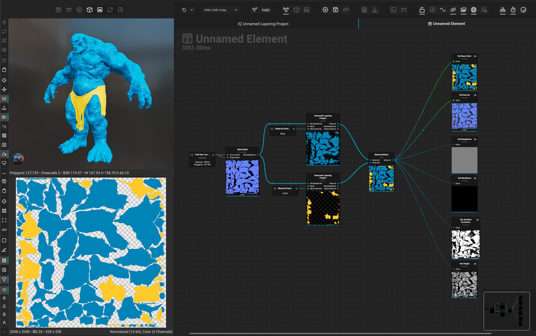Click the stopwatch timer icon
Image resolution: width=536 pixels, height=336 pixels.
point(513,10)
